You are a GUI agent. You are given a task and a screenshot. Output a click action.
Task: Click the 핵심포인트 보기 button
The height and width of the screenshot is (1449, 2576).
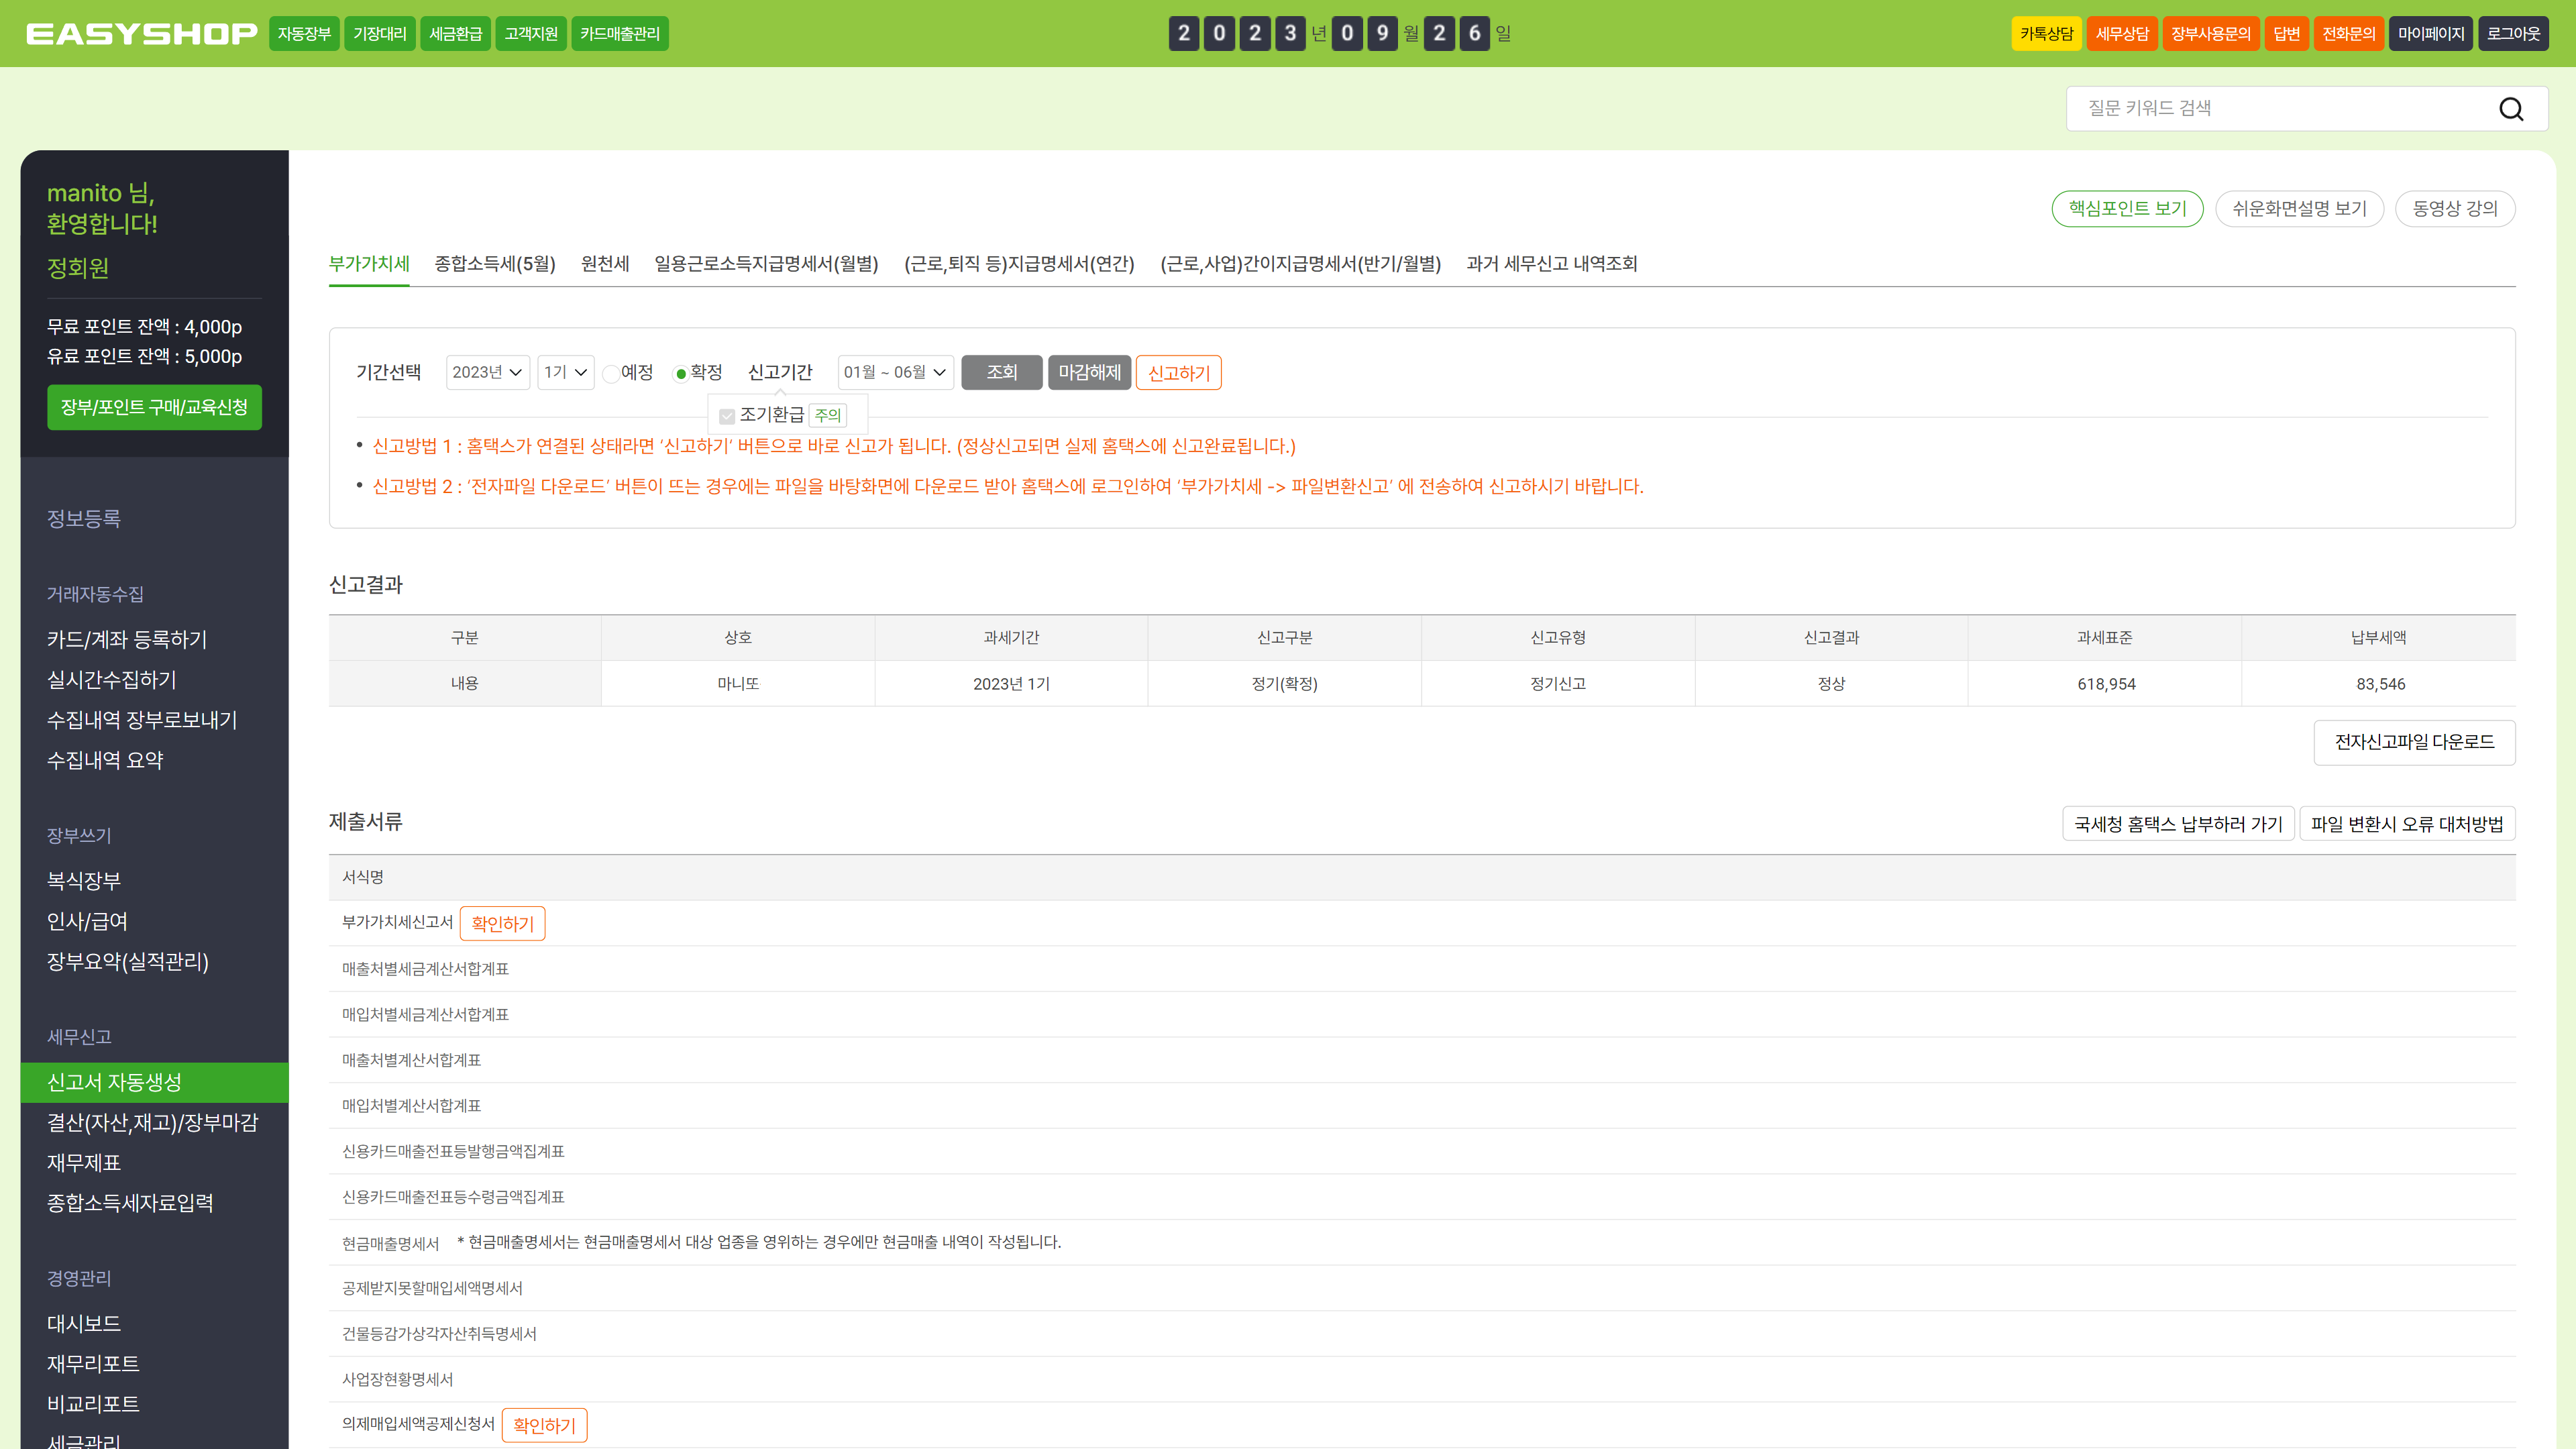2127,209
